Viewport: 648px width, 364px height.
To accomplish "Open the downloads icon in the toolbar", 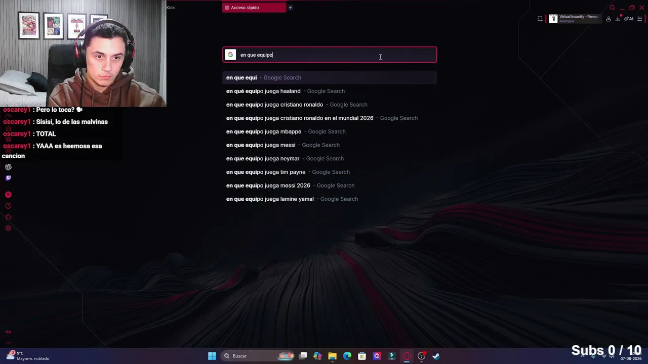I will click(x=618, y=19).
